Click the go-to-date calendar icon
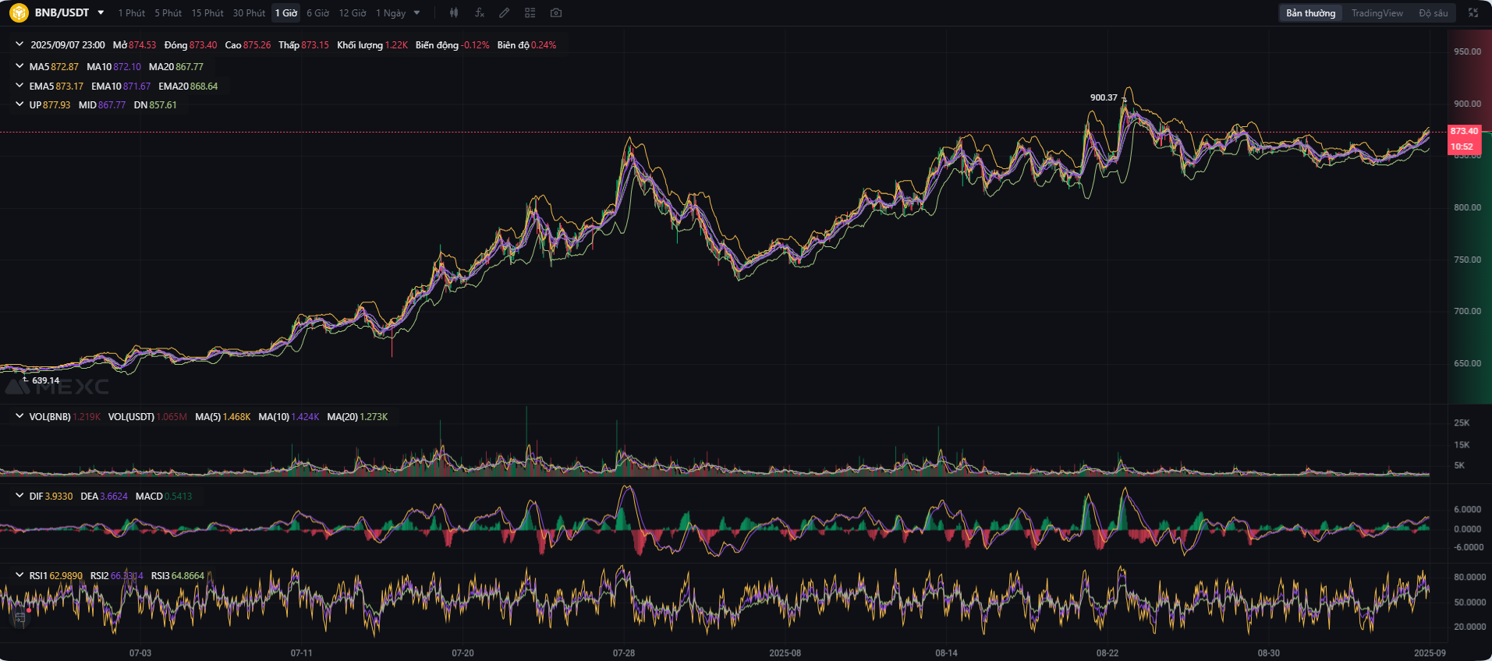This screenshot has width=1492, height=661. pyautogui.click(x=20, y=617)
